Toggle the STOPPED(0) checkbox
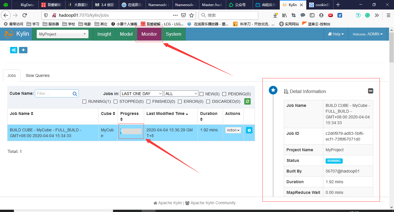This screenshot has width=394, height=212. (x=116, y=101)
